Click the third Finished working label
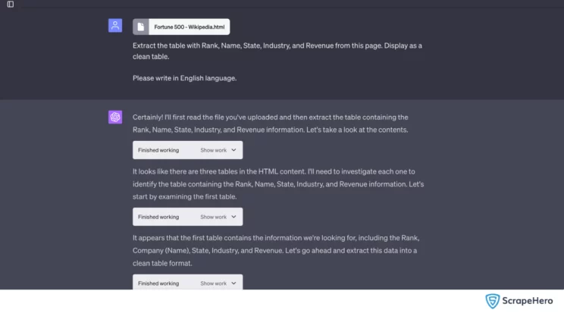564x313 pixels. 158,283
